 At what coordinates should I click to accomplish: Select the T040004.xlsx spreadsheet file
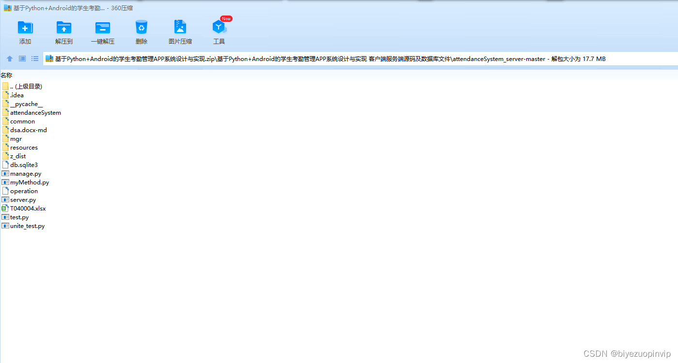(24, 208)
